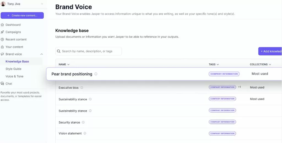
Task: Click the Dashboard home icon
Action: 2,25
